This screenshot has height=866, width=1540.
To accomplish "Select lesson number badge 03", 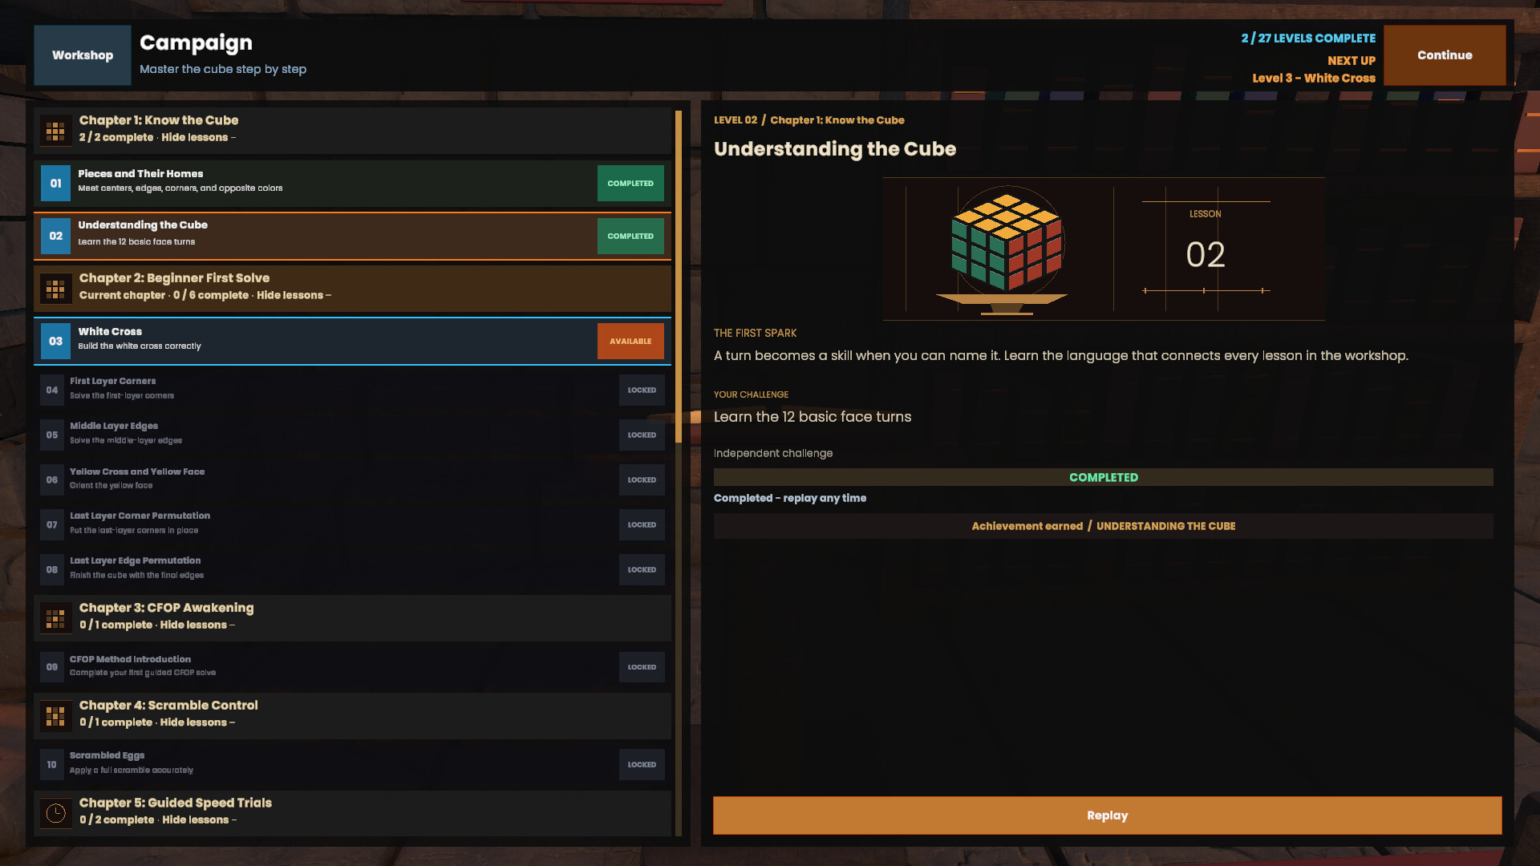I will [55, 342].
